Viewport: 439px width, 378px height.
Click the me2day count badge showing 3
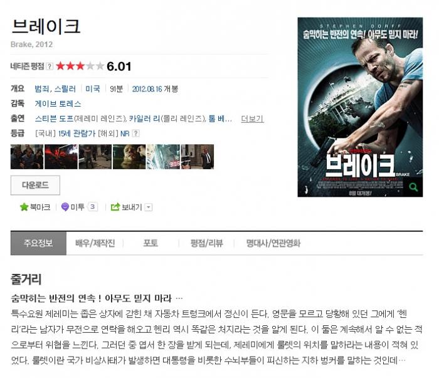[93, 207]
